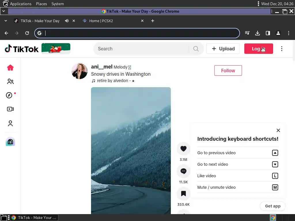Click the search magnifier icon
This screenshot has width=295, height=221.
pos(196,49)
